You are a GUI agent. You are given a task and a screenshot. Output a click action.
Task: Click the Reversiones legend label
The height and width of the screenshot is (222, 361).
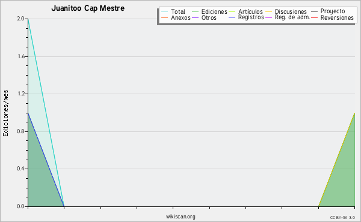(337, 17)
